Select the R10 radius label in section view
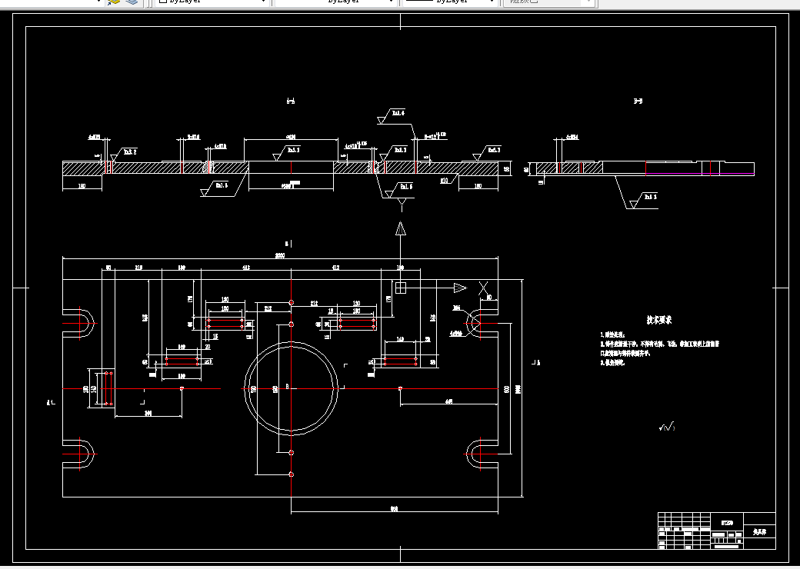 pyautogui.click(x=445, y=180)
